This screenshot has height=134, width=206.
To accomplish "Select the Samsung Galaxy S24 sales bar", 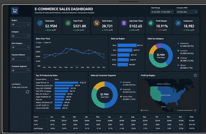I will click(64, 86).
